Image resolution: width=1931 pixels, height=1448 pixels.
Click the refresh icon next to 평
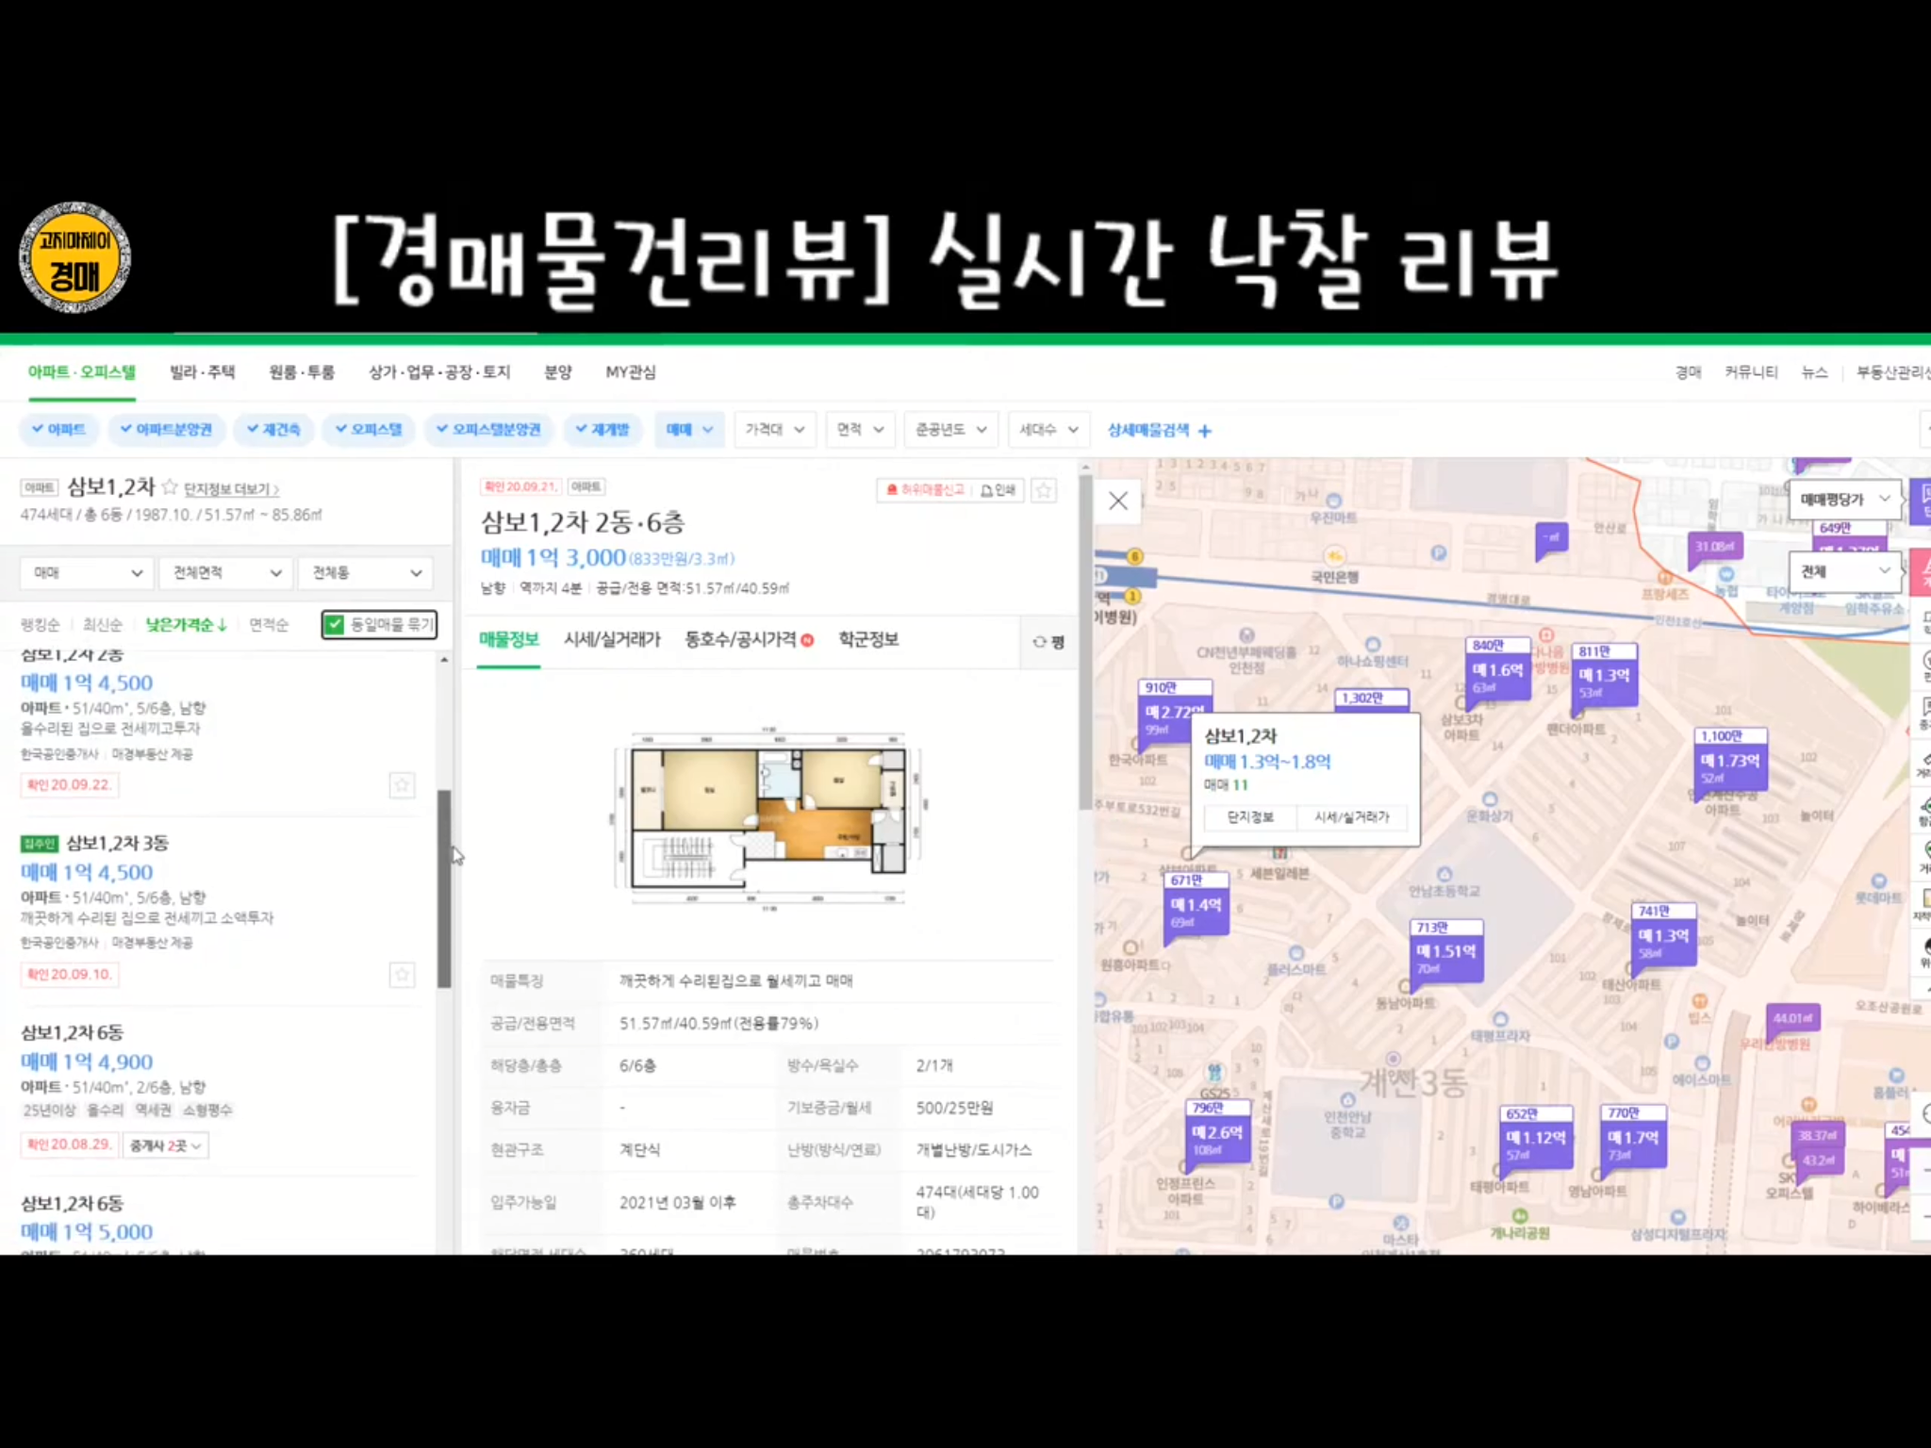click(x=1039, y=642)
